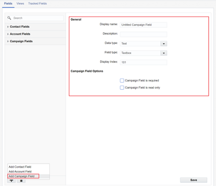Choose Add Account Field from menu
Image resolution: width=216 pixels, height=186 pixels.
(20, 172)
